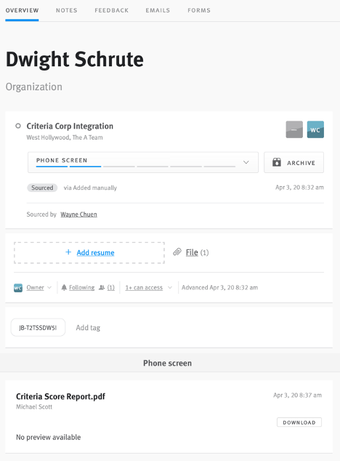
Task: Click the Phone Screen stage progress bar
Action: [136, 167]
